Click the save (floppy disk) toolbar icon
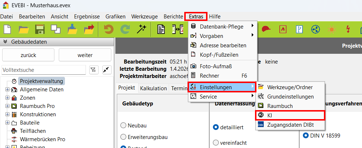This screenshot has width=362, height=148. tap(40, 29)
